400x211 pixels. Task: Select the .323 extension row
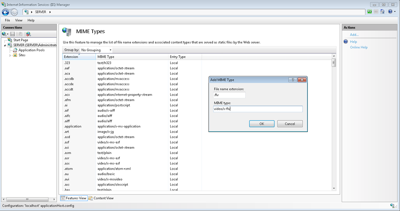pos(197,63)
